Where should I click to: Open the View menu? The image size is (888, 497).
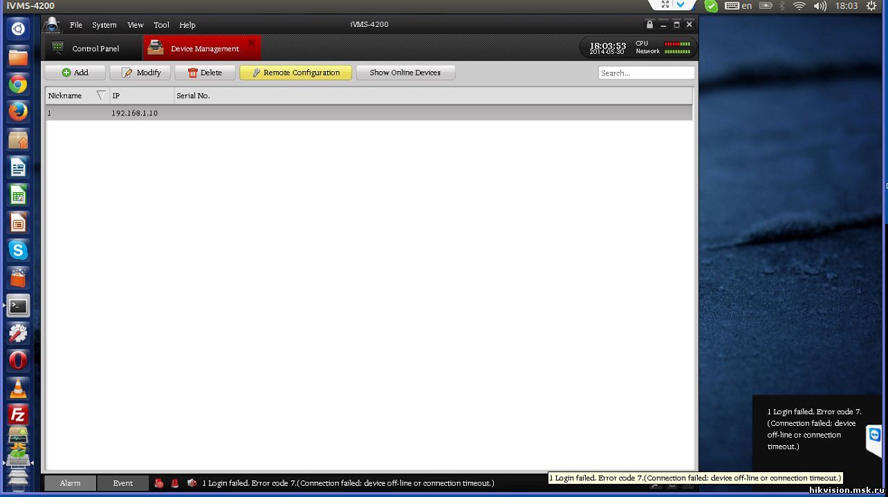[x=136, y=25]
